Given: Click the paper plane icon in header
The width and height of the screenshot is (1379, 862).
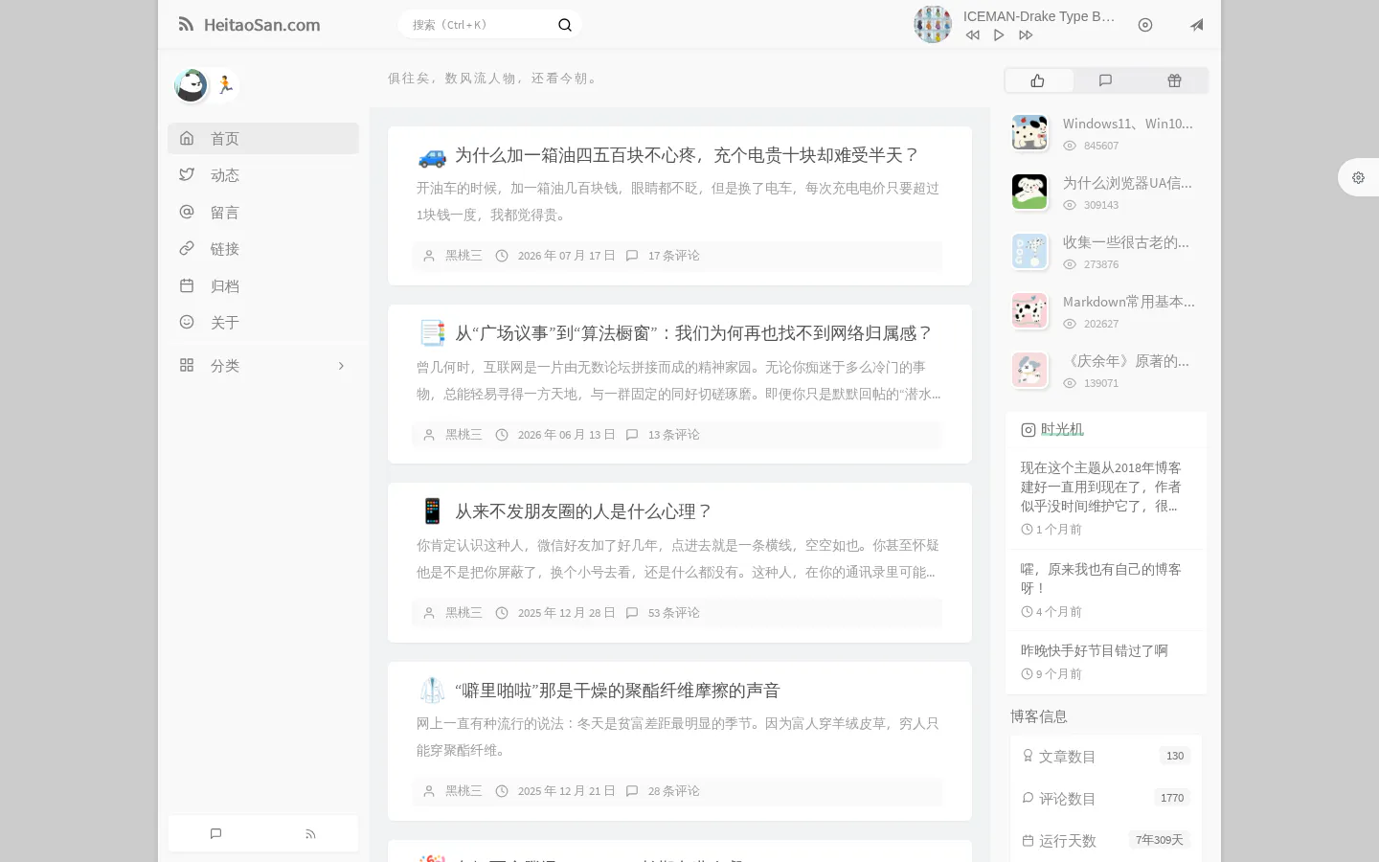Looking at the screenshot, I should point(1197,25).
